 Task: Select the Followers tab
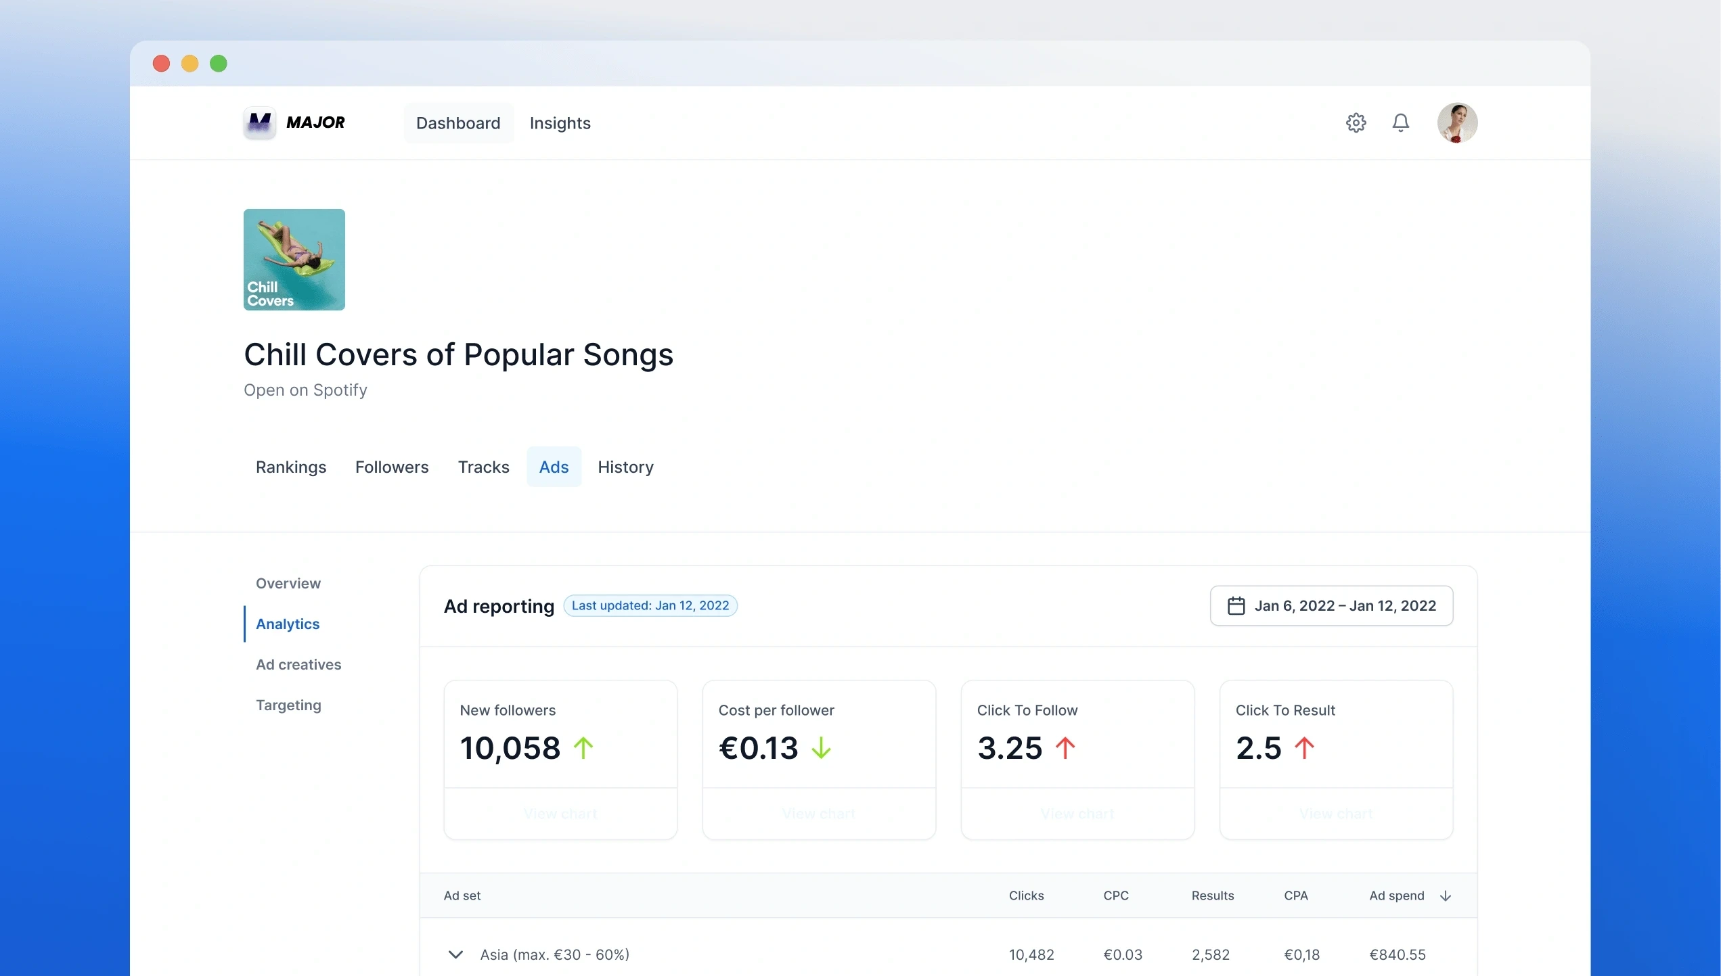point(392,467)
